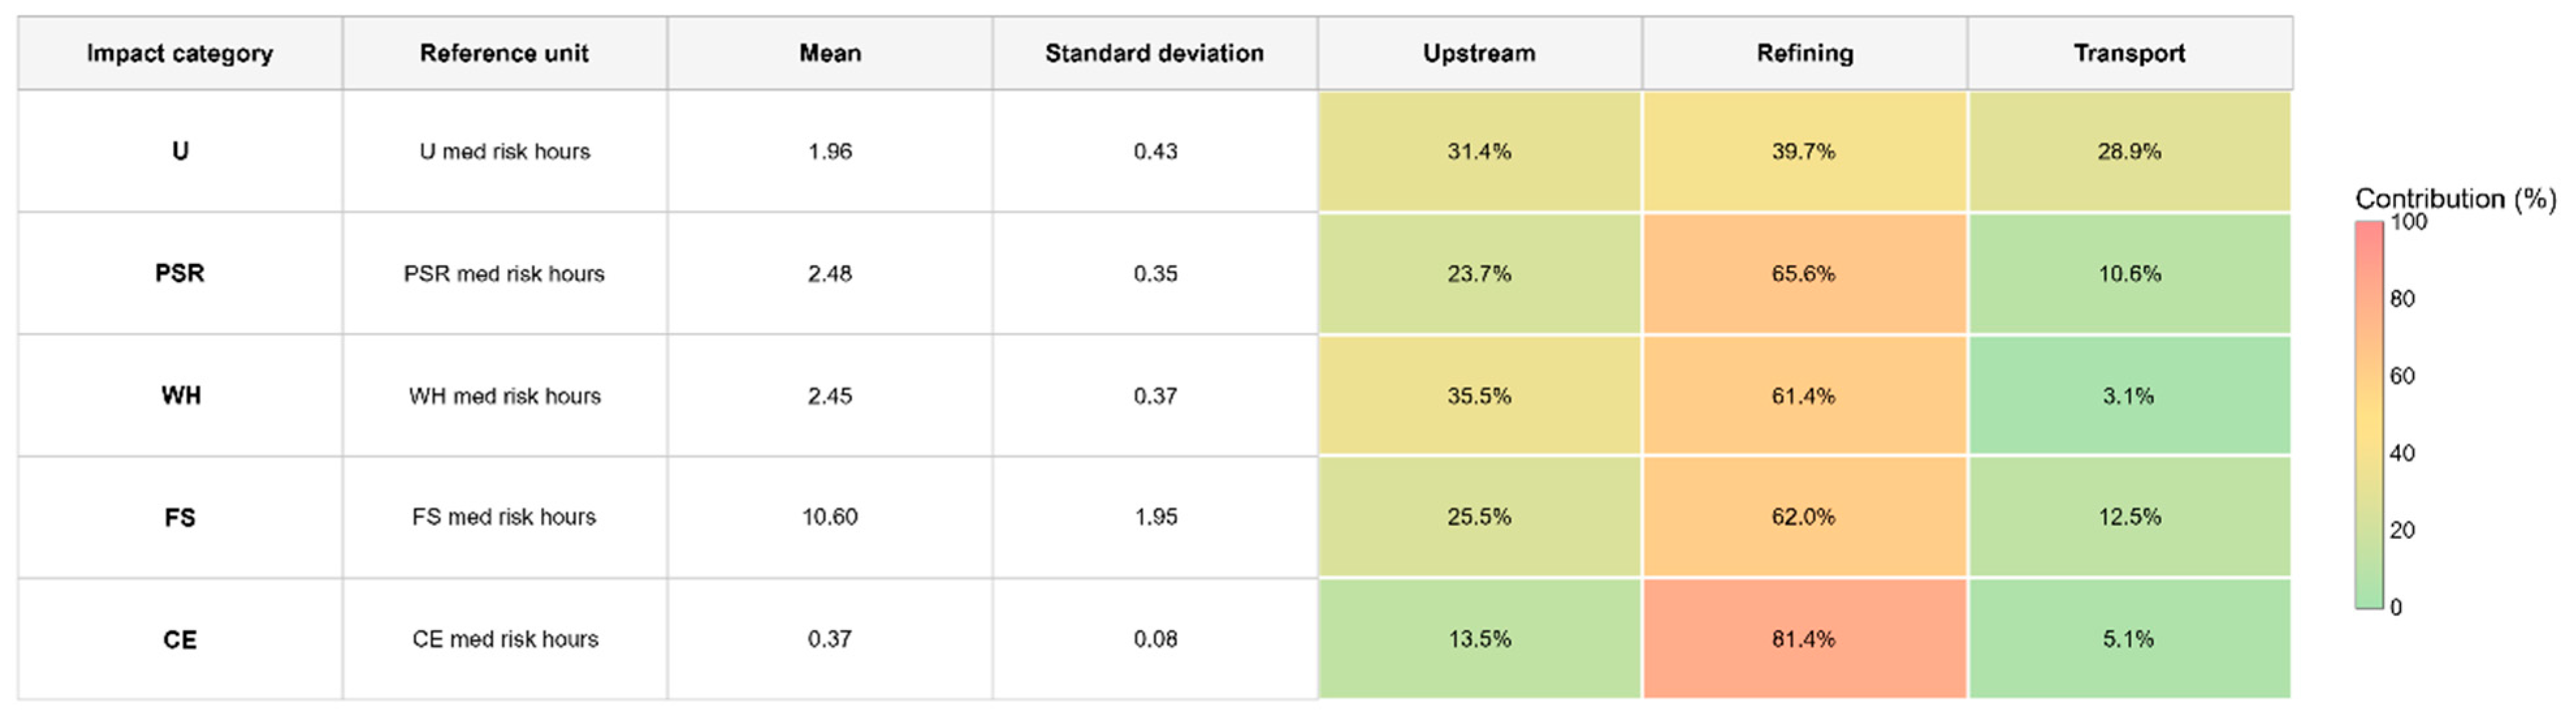
Task: Select the Transport column header
Action: click(x=2130, y=53)
